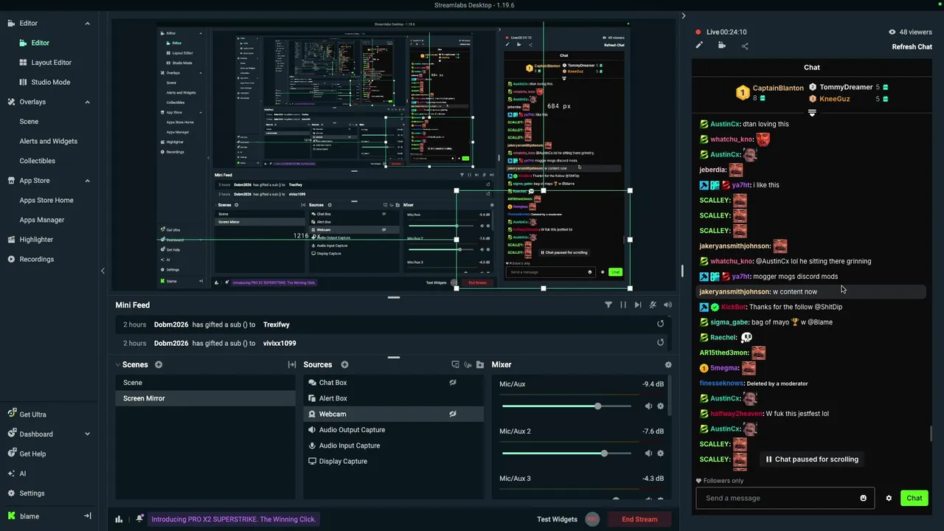Viewport: 944px width, 531px height.
Task: Collapse the Scenes panel chevron
Action: click(x=117, y=364)
